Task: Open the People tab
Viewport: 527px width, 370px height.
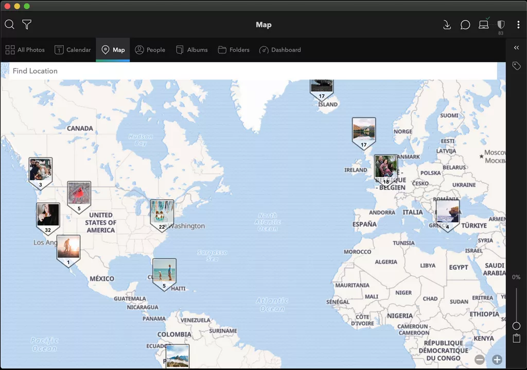Action: (150, 50)
